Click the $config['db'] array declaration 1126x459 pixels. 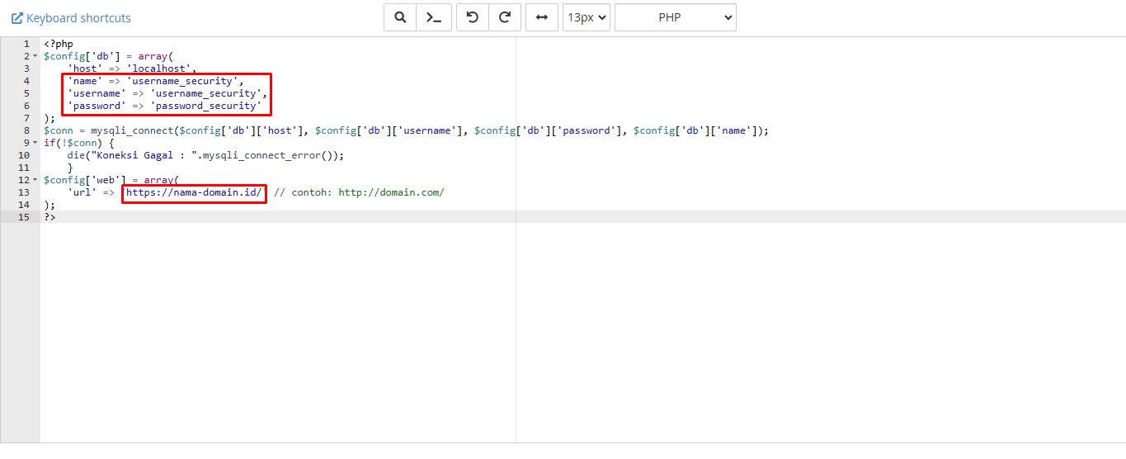(108, 56)
